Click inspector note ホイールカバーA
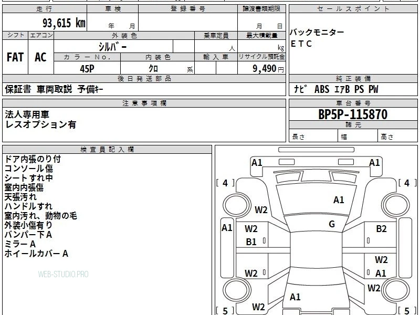The width and height of the screenshot is (420, 315). click(36, 254)
